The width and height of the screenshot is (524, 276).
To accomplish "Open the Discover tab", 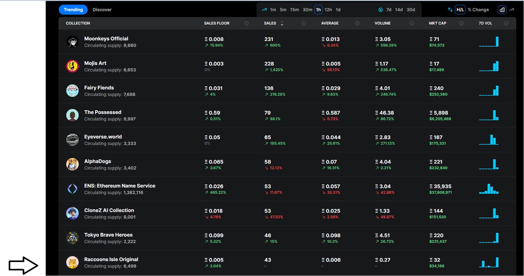I will click(102, 10).
